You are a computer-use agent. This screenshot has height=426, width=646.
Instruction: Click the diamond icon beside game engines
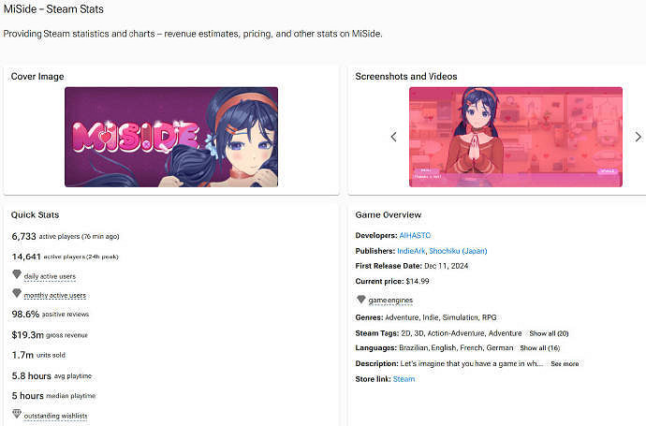point(361,300)
